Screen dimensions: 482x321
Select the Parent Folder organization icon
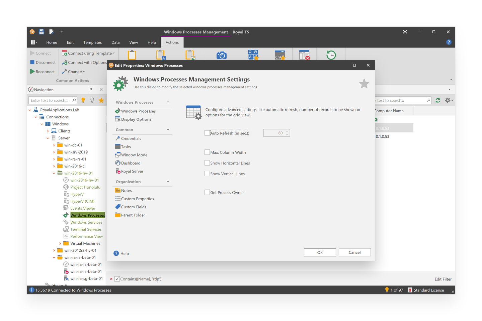coord(117,215)
